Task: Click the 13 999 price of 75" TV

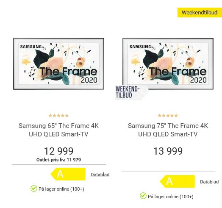Action: tap(168, 151)
